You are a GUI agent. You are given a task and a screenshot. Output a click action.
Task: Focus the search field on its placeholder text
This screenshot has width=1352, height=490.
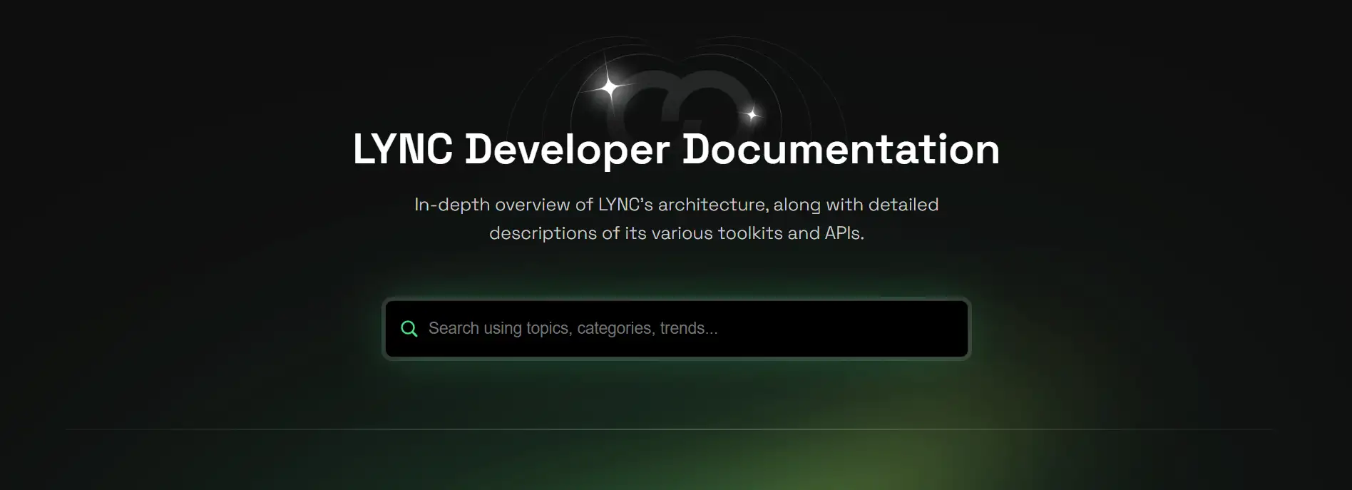click(x=573, y=329)
